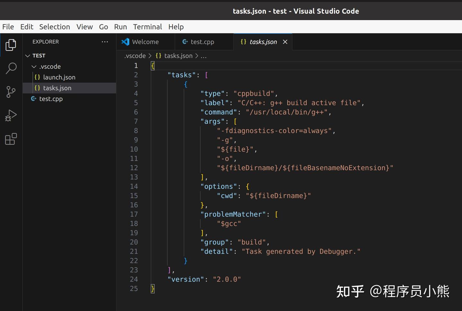
Task: Select launch.json in the Explorer
Action: pos(59,77)
